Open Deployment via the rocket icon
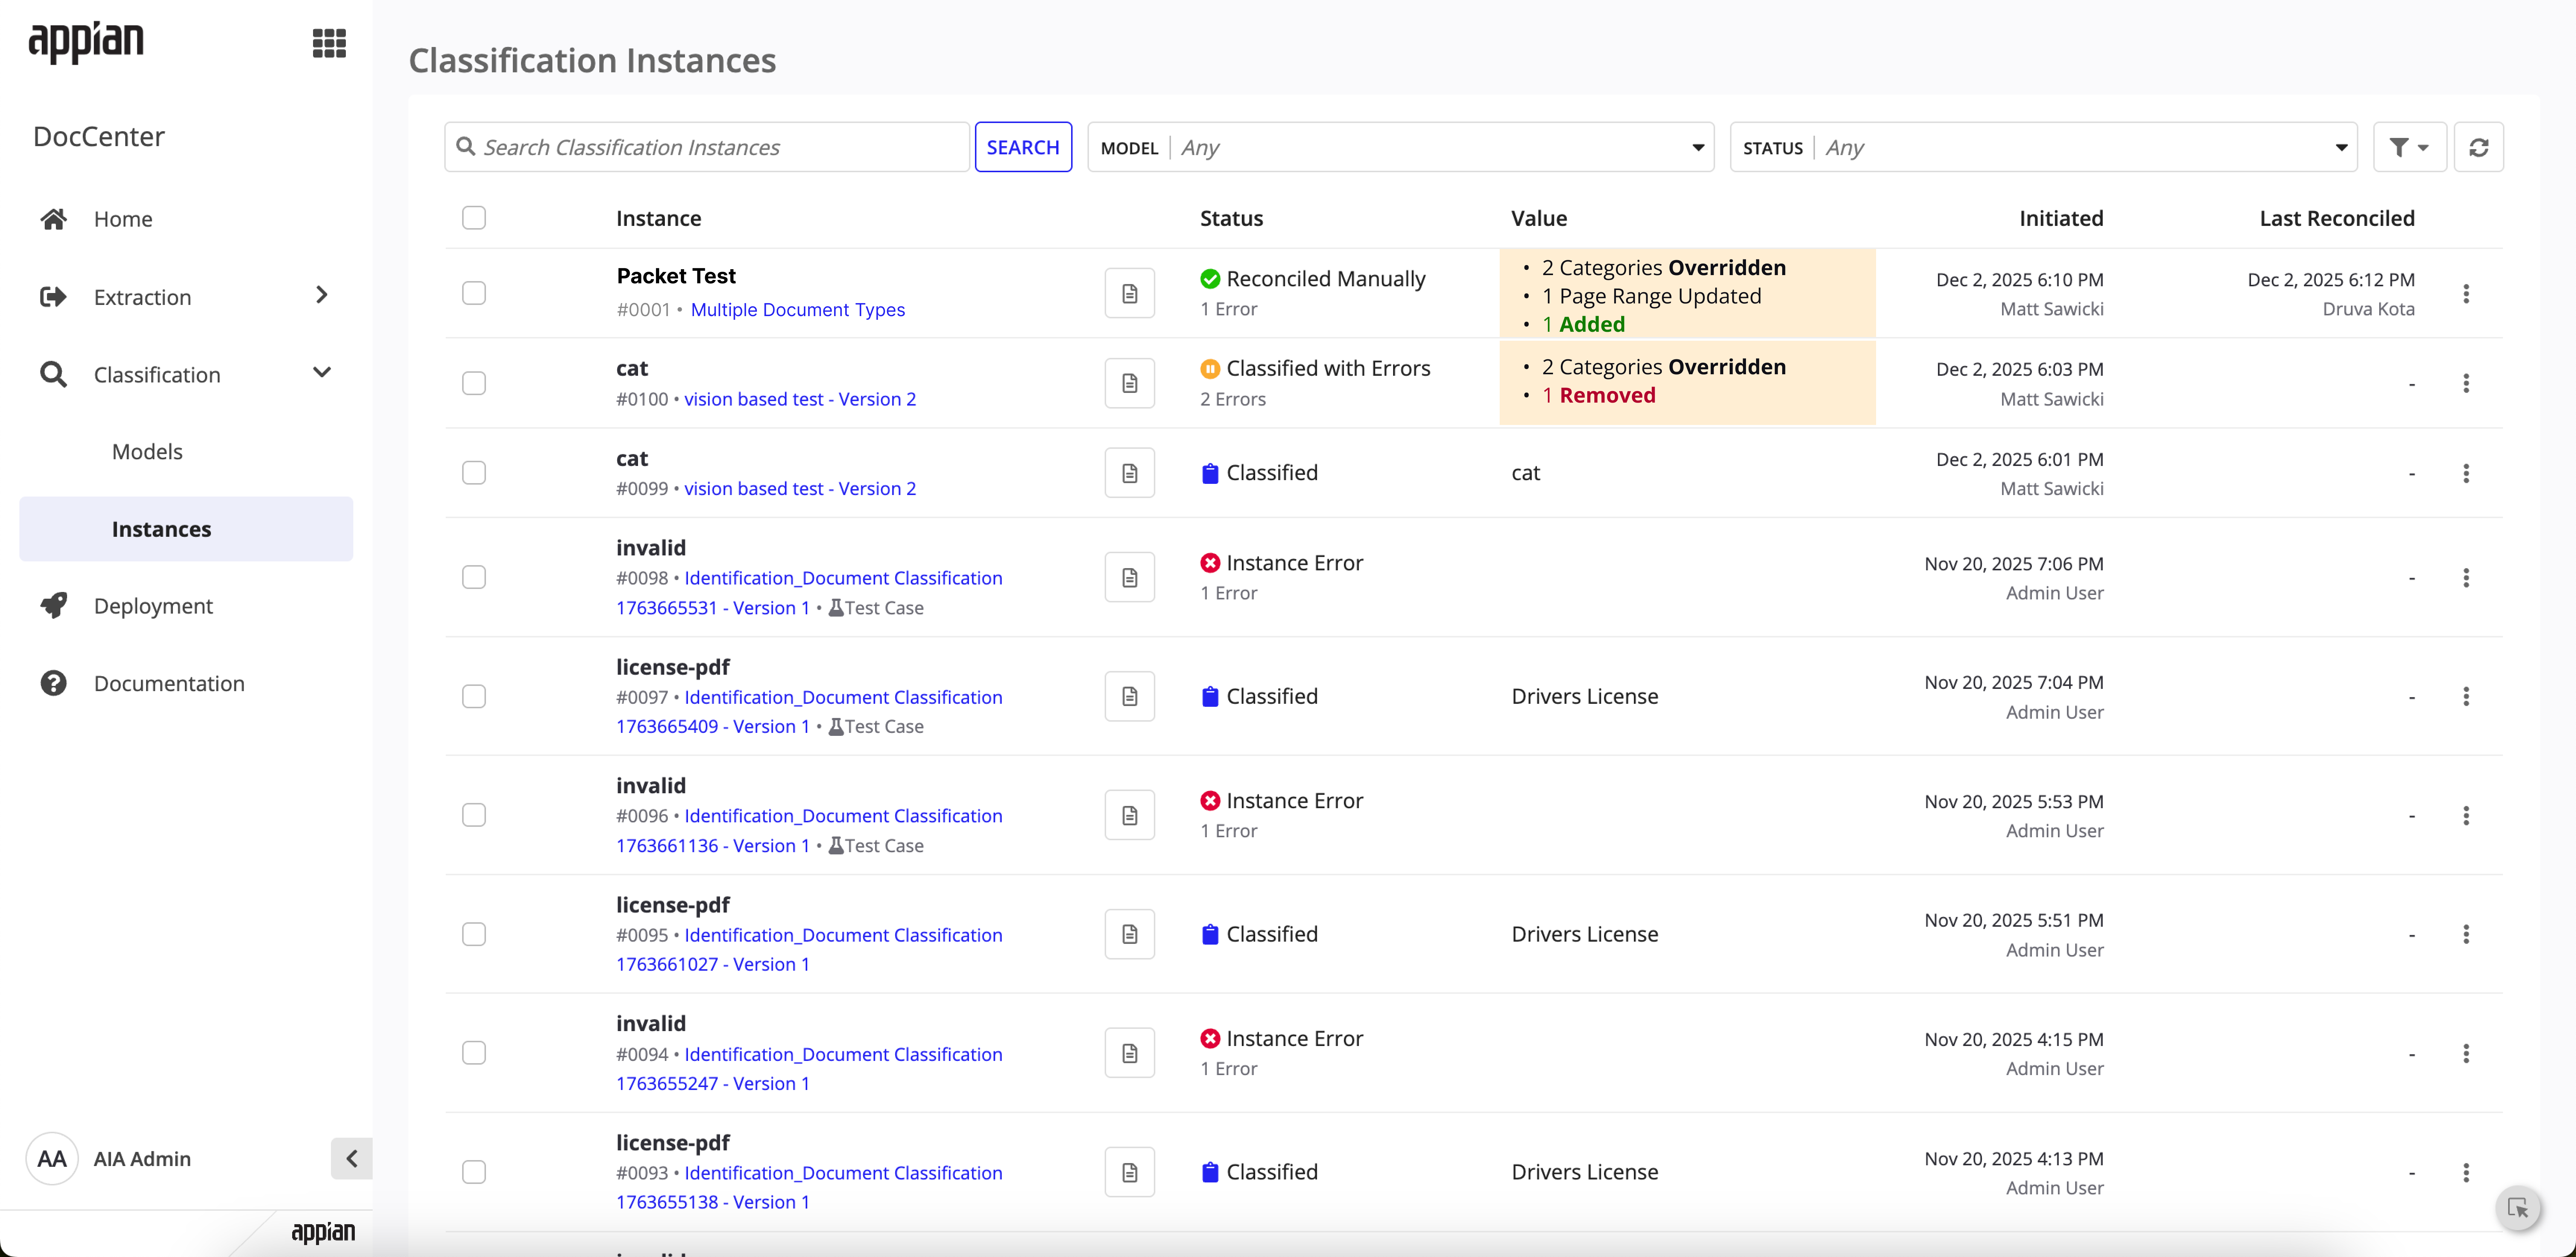This screenshot has height=1257, width=2576. tap(53, 605)
